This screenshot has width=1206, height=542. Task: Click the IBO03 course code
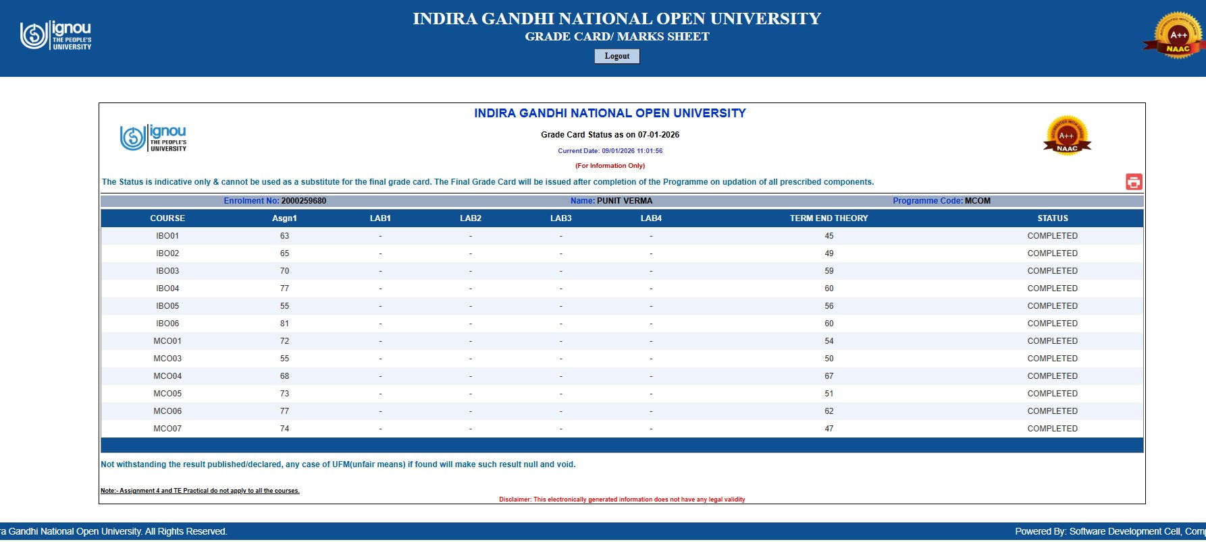click(167, 271)
